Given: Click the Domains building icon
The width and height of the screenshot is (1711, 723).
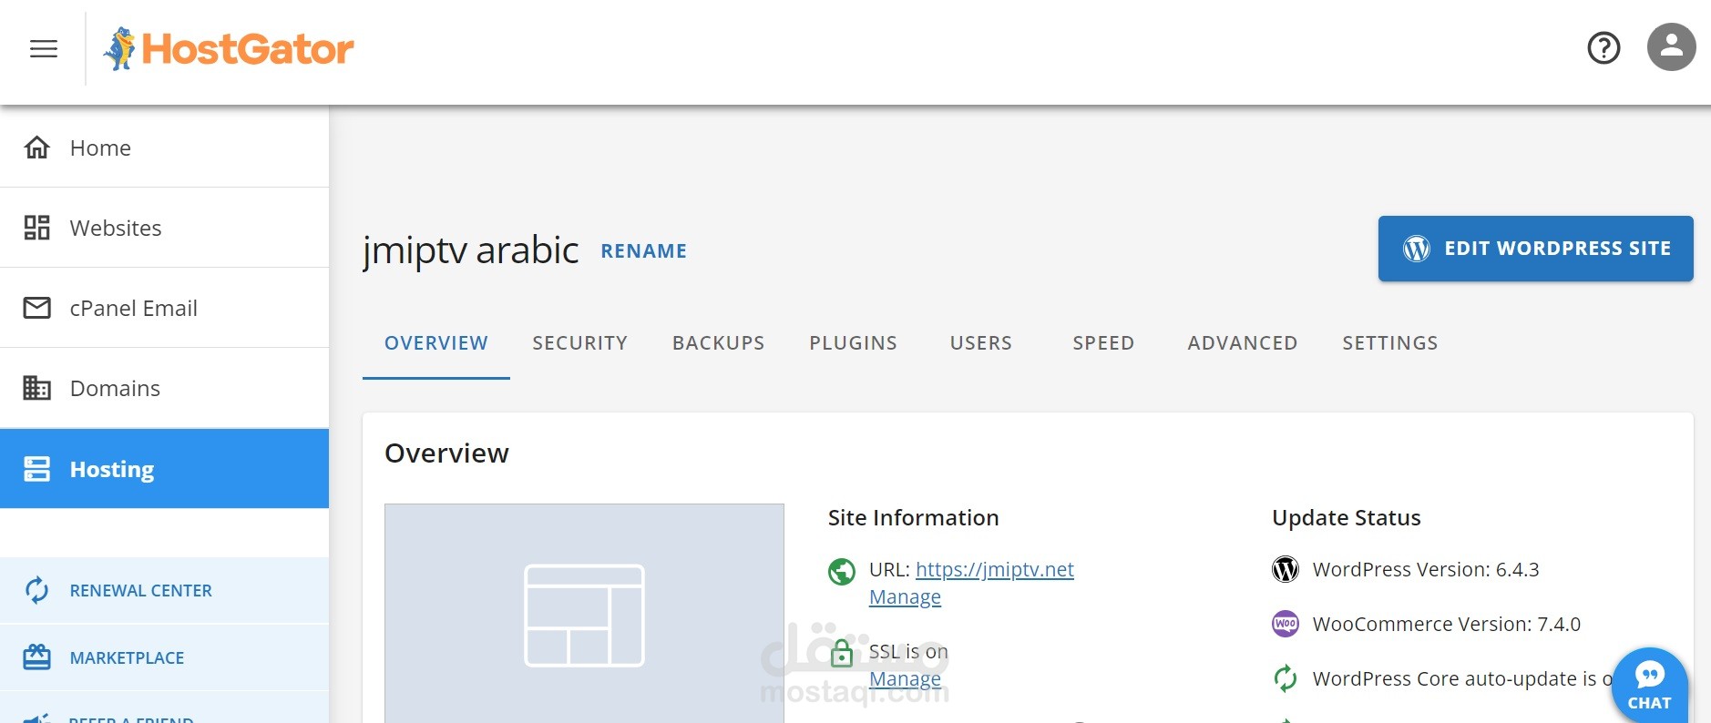Looking at the screenshot, I should [36, 388].
